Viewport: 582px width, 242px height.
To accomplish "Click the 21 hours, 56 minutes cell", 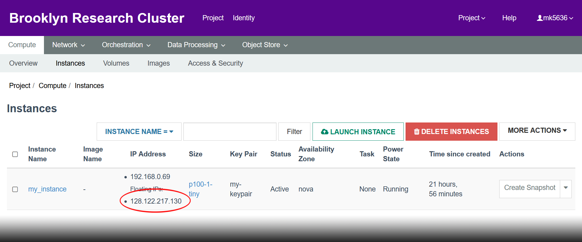I will click(x=446, y=189).
